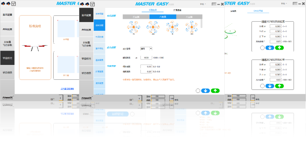Switch to the 扩展通道 tab
The width and height of the screenshot is (306, 143).
(177, 10)
